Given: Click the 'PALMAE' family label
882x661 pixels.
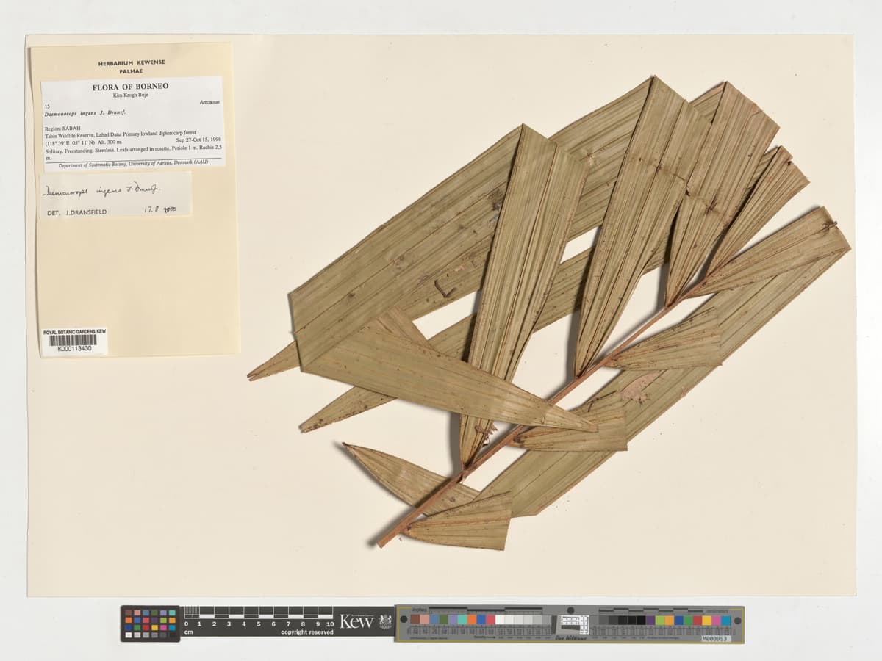Looking at the screenshot, I should [x=132, y=72].
